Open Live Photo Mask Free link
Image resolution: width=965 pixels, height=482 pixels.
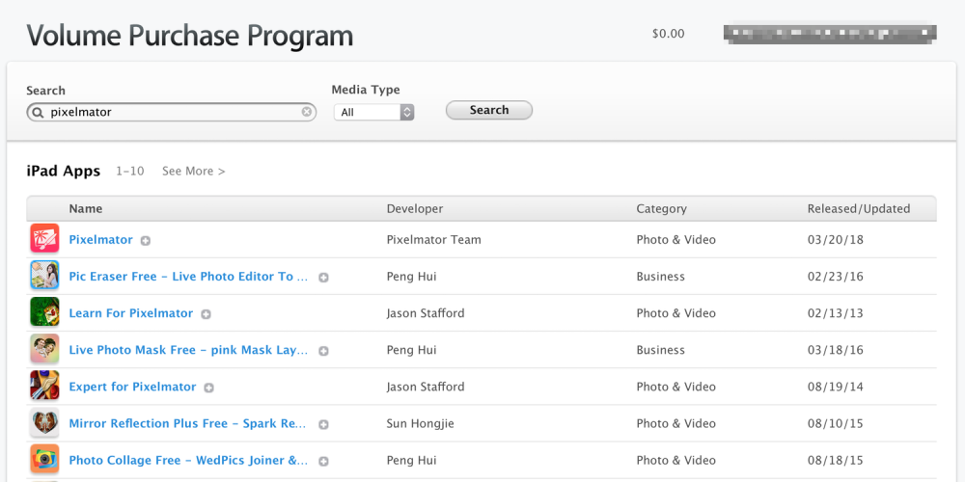pos(188,351)
